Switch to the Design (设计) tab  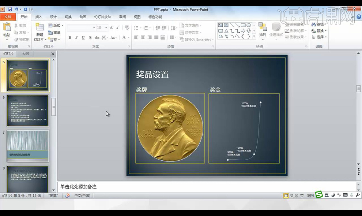coord(53,17)
